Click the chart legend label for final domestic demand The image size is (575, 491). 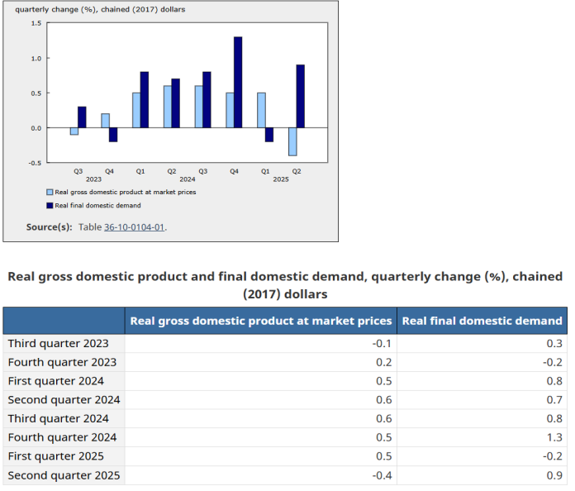[x=98, y=205]
